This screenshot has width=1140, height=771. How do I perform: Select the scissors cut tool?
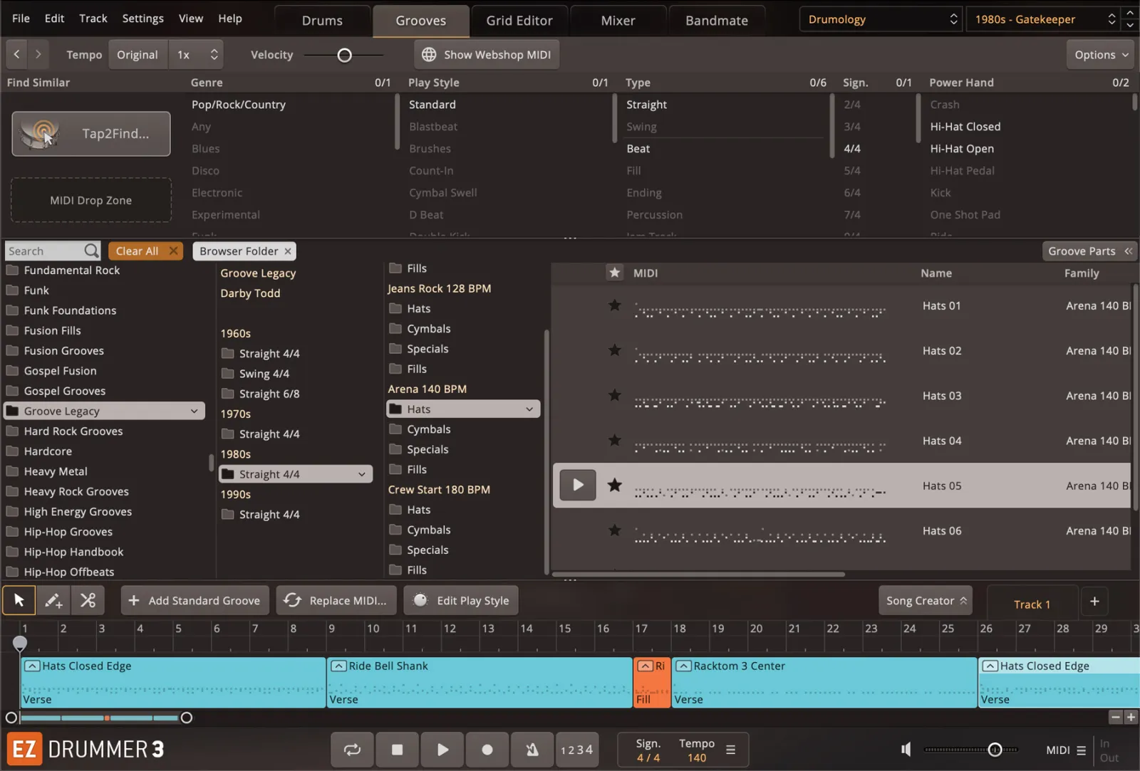pyautogui.click(x=88, y=600)
